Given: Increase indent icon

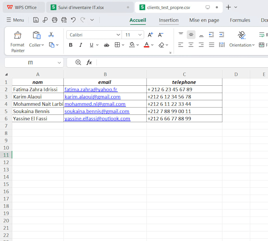Looking at the screenshot, I should coord(221,35).
